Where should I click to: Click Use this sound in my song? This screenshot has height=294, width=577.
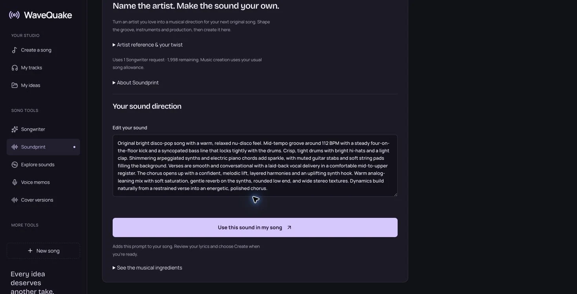(255, 227)
